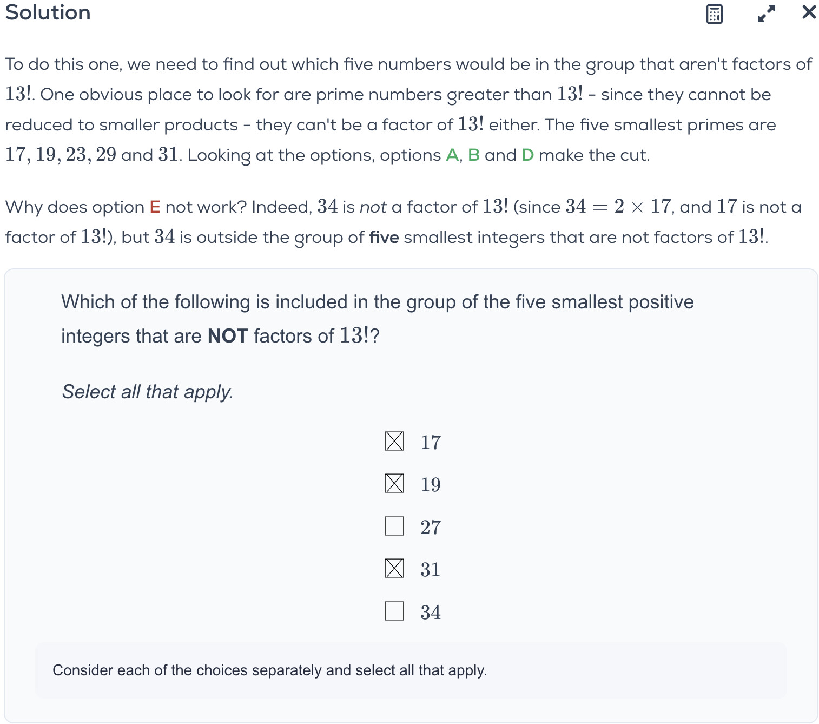The height and width of the screenshot is (724, 819).
Task: Tick the empty checkbox beside 27
Action: click(394, 526)
